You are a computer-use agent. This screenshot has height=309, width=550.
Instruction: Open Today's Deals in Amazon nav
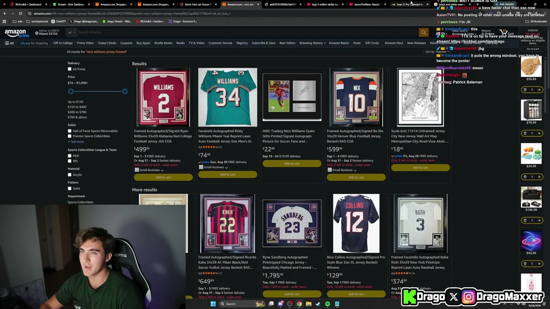point(107,43)
